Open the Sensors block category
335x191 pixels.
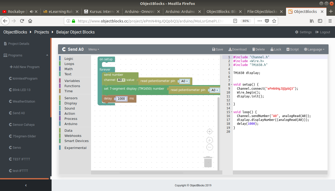(71, 98)
